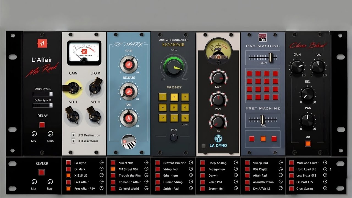Turn off the MB Sweet 80s toggle

[x=113, y=169]
